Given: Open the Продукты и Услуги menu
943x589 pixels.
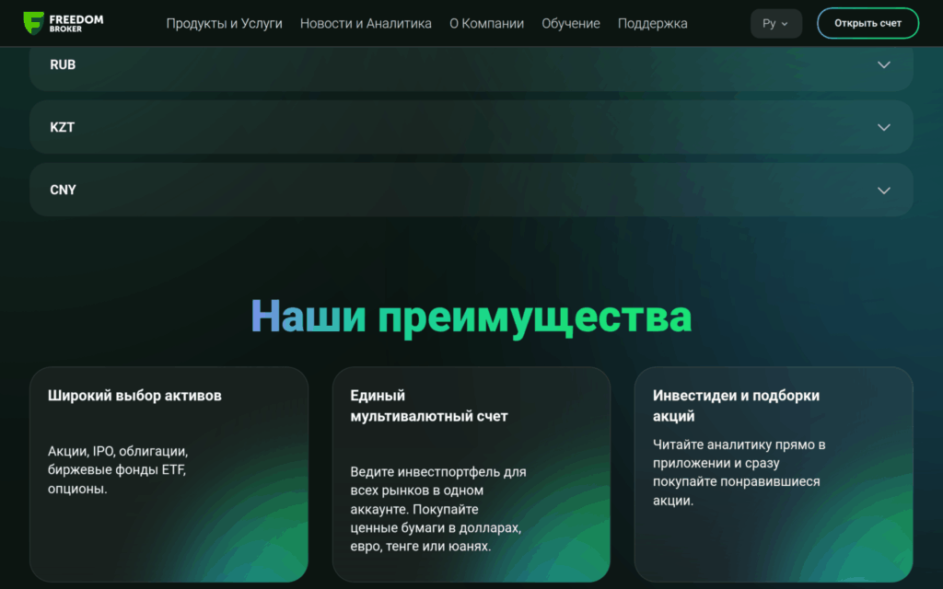Looking at the screenshot, I should pyautogui.click(x=224, y=23).
